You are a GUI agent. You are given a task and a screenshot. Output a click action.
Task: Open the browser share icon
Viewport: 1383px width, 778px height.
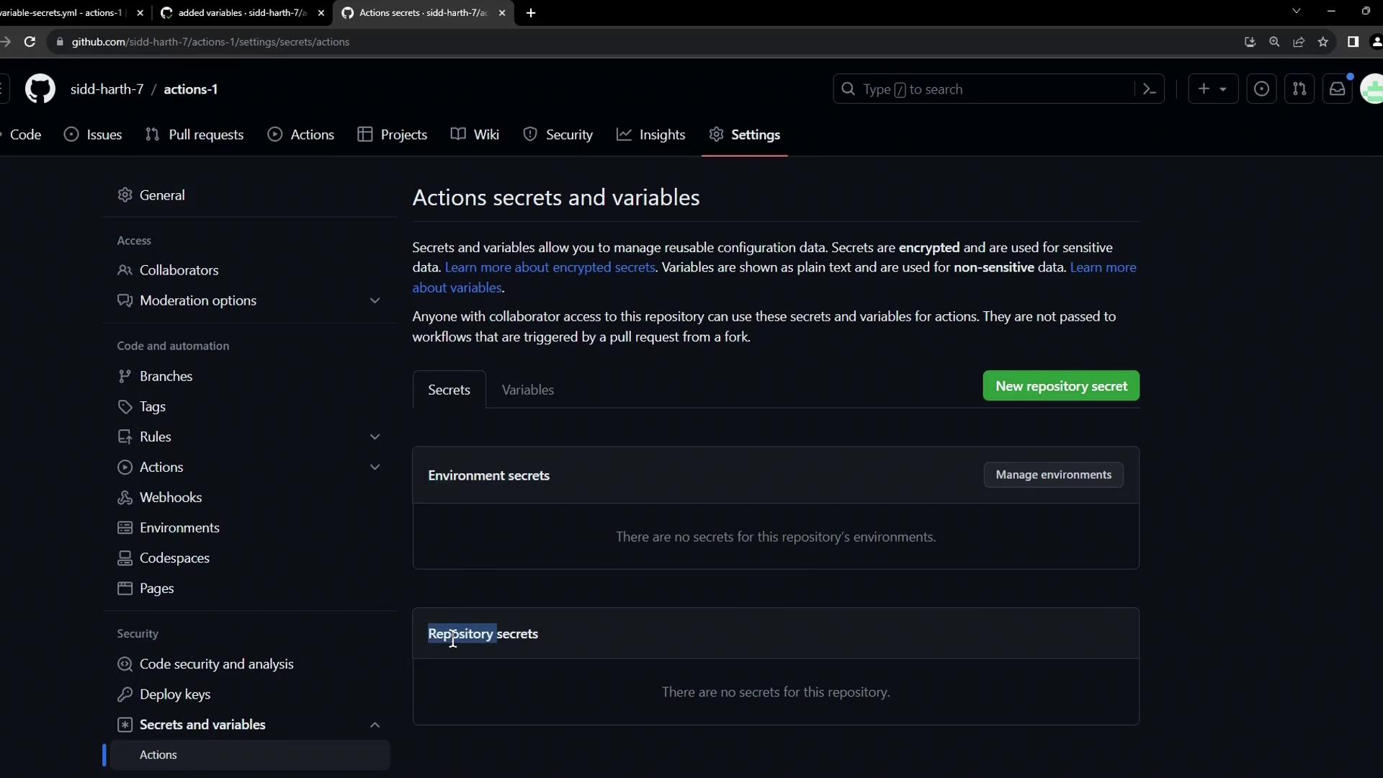1299,42
